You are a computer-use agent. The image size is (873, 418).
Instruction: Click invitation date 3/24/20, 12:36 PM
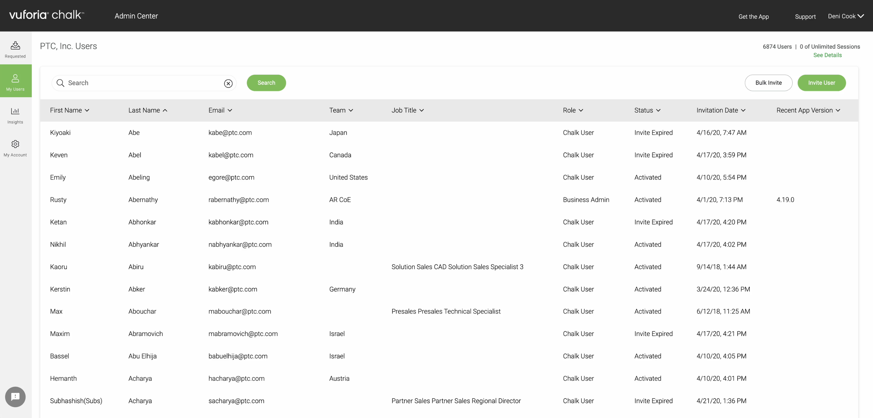(x=723, y=289)
